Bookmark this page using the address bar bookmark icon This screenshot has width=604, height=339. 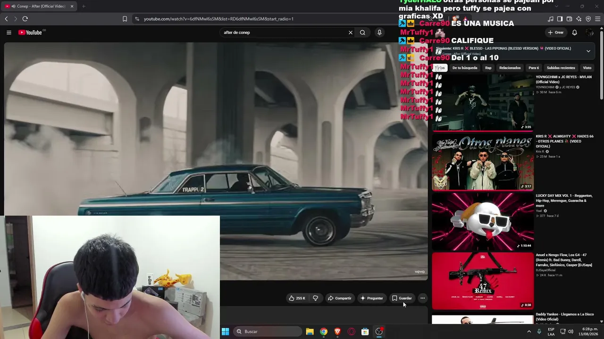(125, 19)
